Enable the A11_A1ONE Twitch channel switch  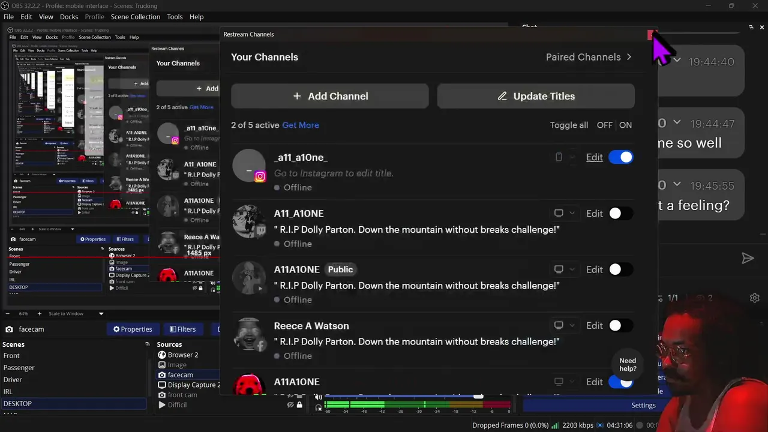[x=620, y=213]
